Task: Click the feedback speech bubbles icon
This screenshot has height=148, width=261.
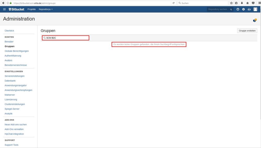Action: (255, 20)
